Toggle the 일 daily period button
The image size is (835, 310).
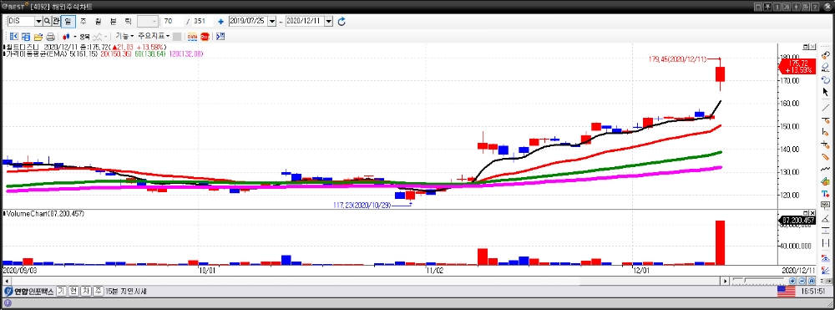click(68, 21)
